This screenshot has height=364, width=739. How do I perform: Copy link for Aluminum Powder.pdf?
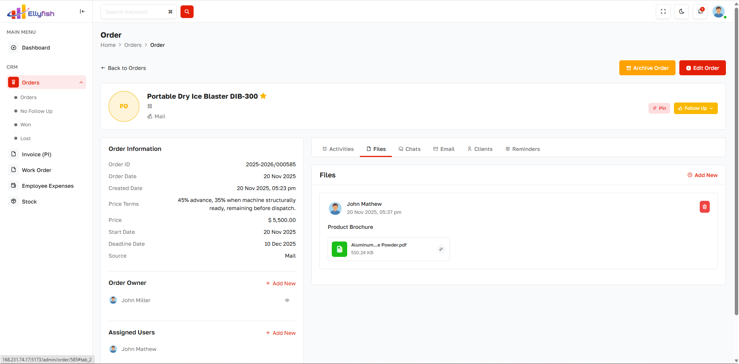441,249
